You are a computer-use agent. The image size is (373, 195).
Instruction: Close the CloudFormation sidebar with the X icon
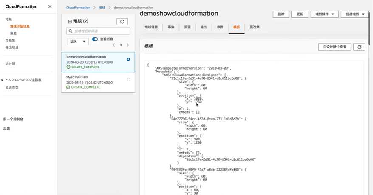click(x=50, y=6)
